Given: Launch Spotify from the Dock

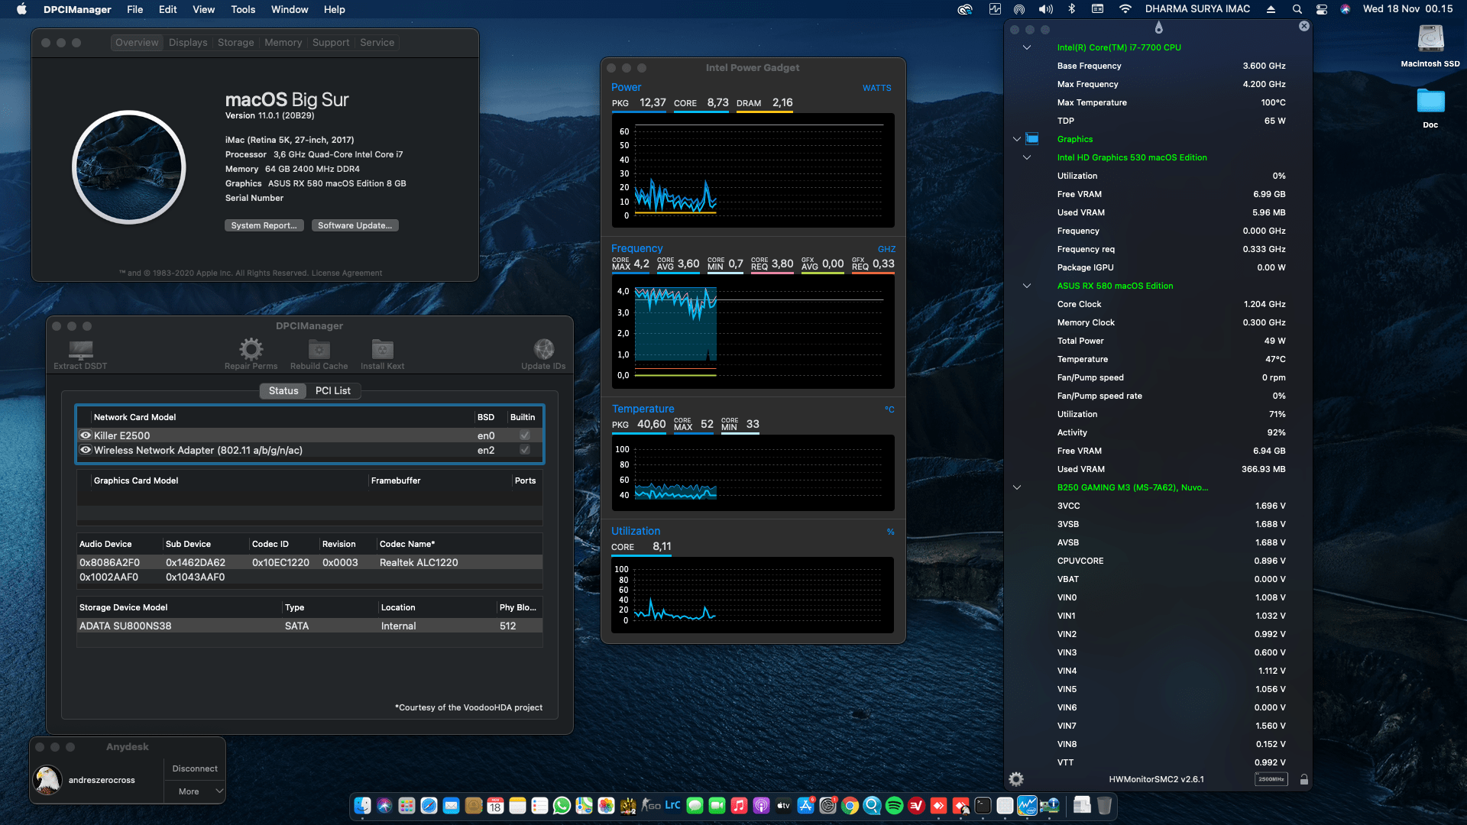Looking at the screenshot, I should 894,806.
